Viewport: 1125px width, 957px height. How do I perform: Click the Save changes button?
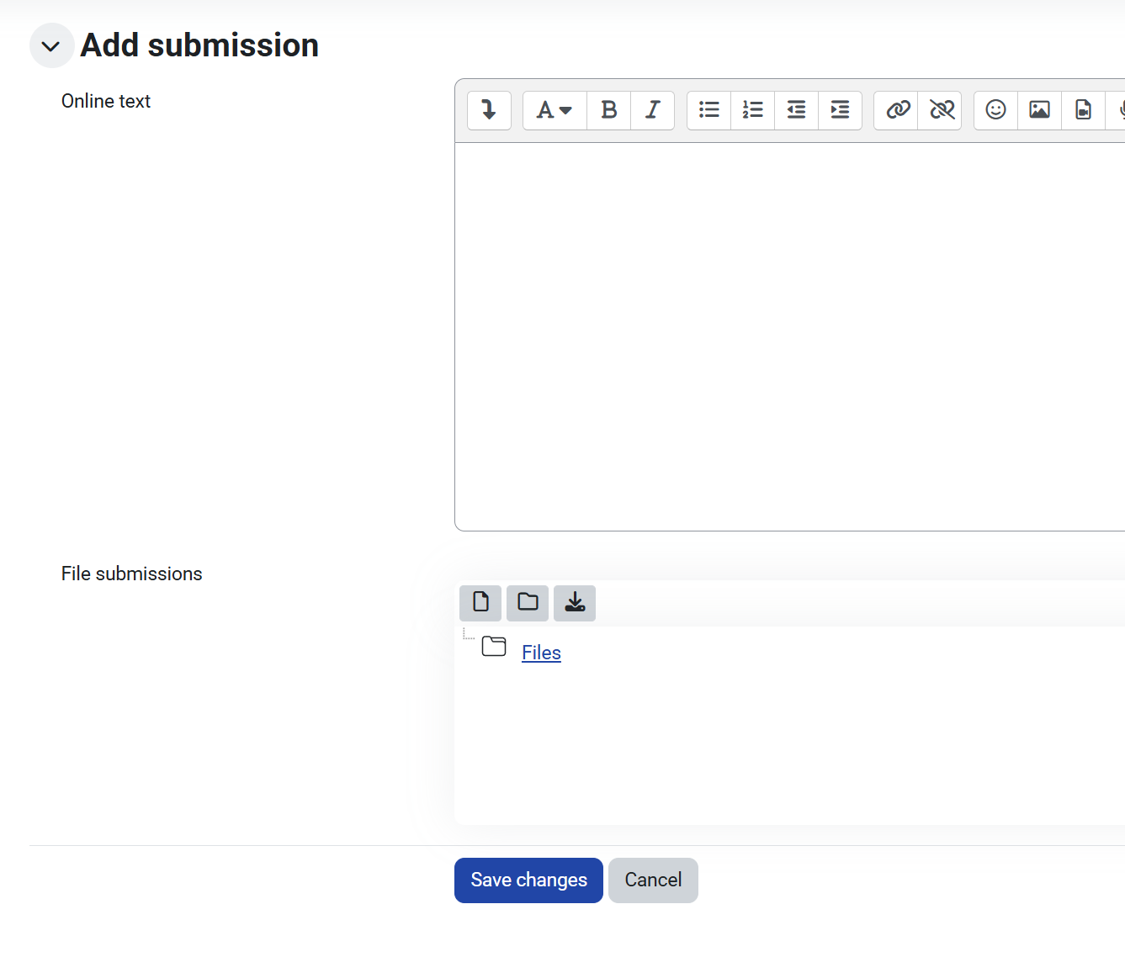[528, 880]
